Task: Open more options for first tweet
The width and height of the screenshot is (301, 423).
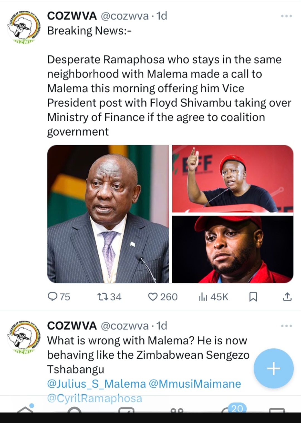Action: (x=287, y=16)
